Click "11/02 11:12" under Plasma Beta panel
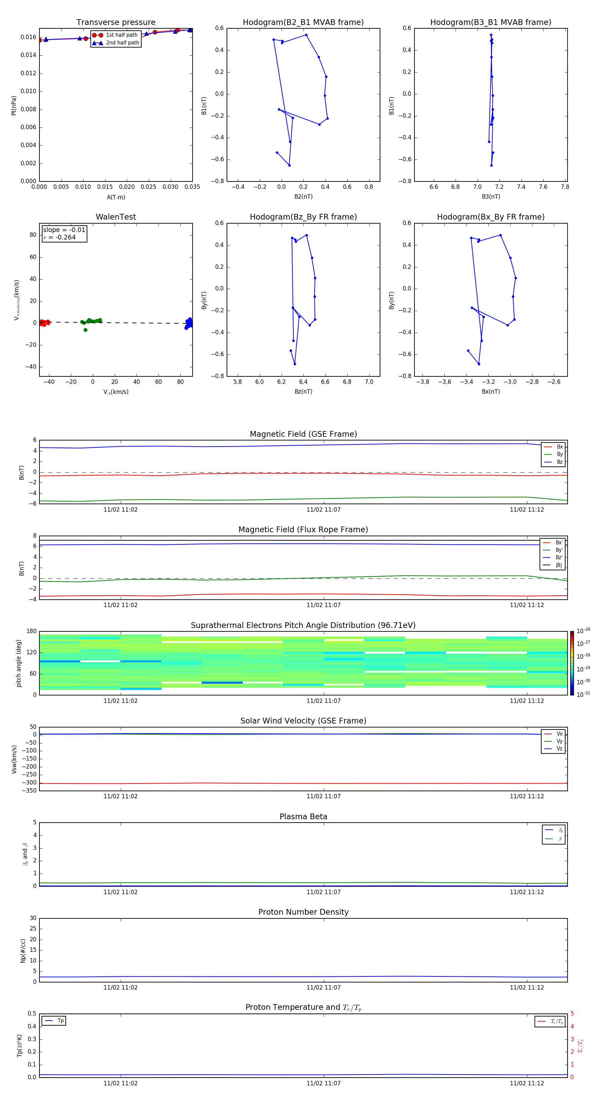607x1113 pixels. pos(527,892)
